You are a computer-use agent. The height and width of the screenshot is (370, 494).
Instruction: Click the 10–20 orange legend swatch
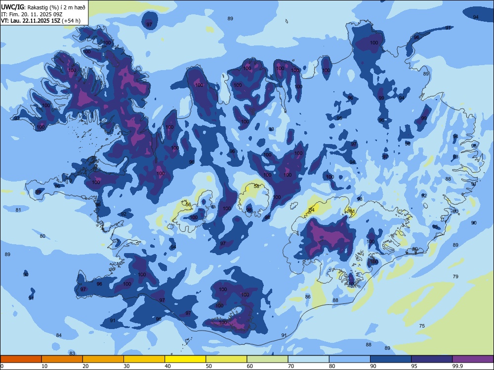[x=62, y=359]
